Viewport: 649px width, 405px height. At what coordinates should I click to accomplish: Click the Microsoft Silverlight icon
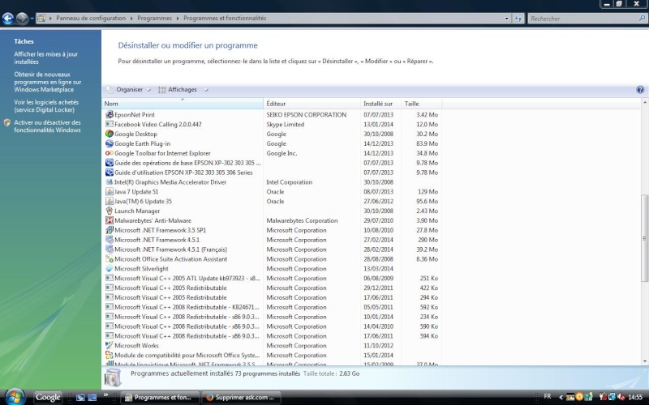[110, 269]
